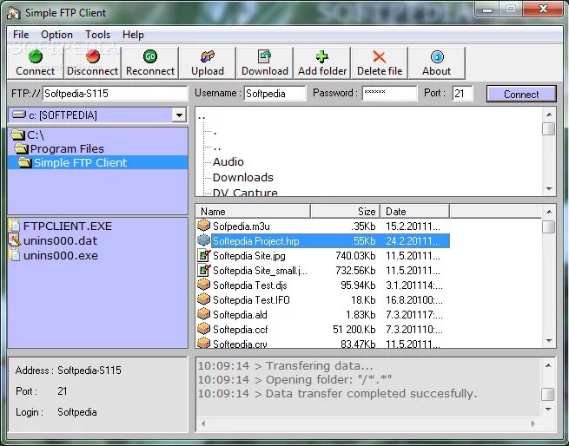The image size is (569, 446).
Task: Click the 16.8.20100 date cell
Action: tap(414, 300)
